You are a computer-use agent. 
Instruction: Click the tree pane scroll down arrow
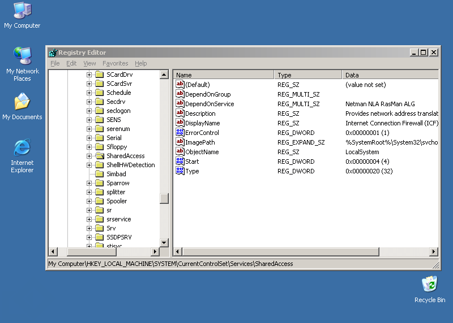(x=164, y=242)
